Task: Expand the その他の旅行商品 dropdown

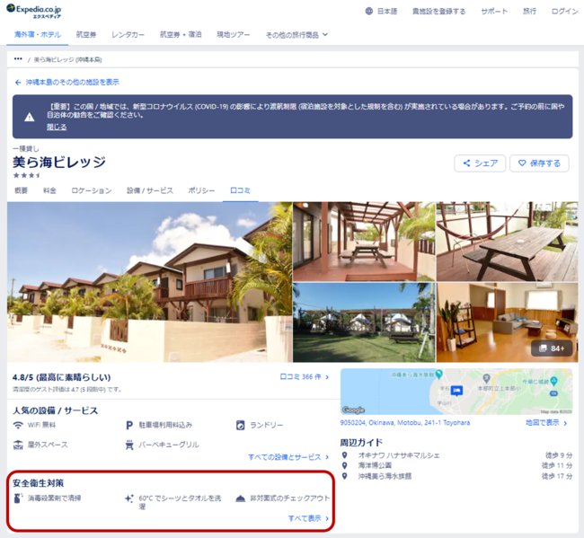Action: pyautogui.click(x=296, y=35)
